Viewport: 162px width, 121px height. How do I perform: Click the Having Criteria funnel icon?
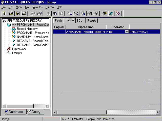[x=83, y=13]
